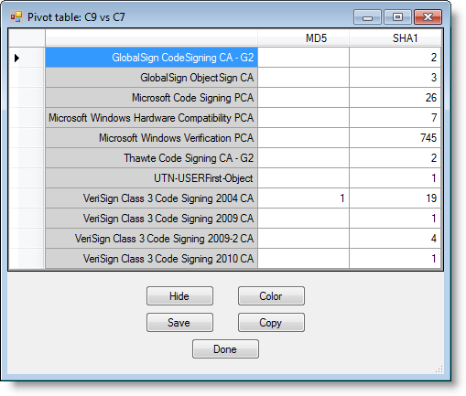The image size is (466, 396).
Task: Click SHA1 value 745 cell
Action: [x=395, y=138]
